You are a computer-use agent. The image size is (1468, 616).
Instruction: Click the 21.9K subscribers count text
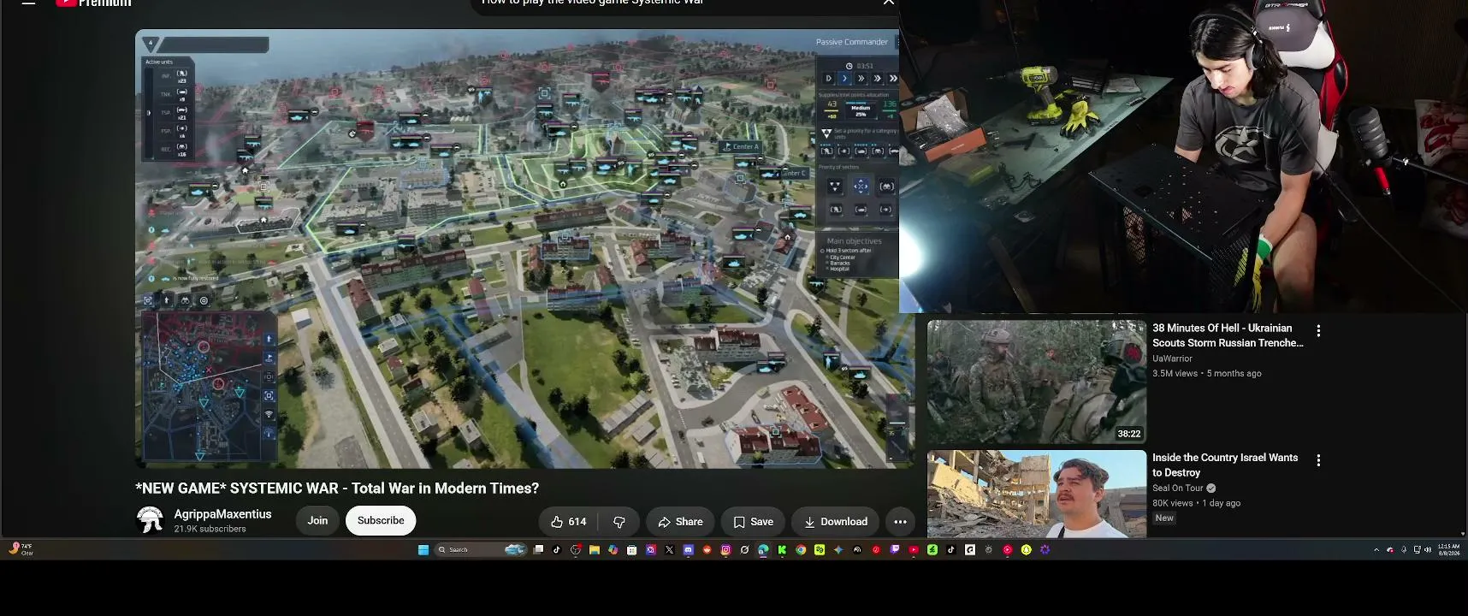point(210,529)
